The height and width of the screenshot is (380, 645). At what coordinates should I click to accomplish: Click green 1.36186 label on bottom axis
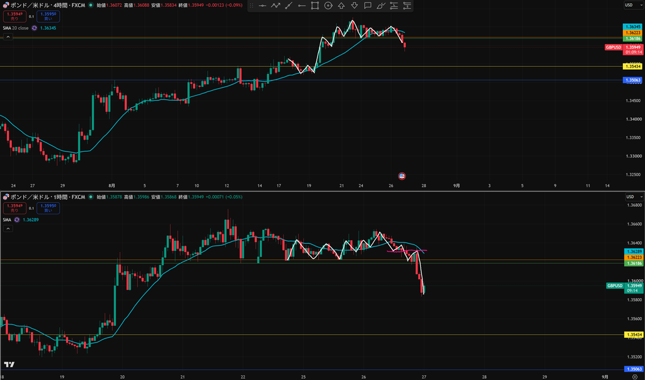pos(634,263)
